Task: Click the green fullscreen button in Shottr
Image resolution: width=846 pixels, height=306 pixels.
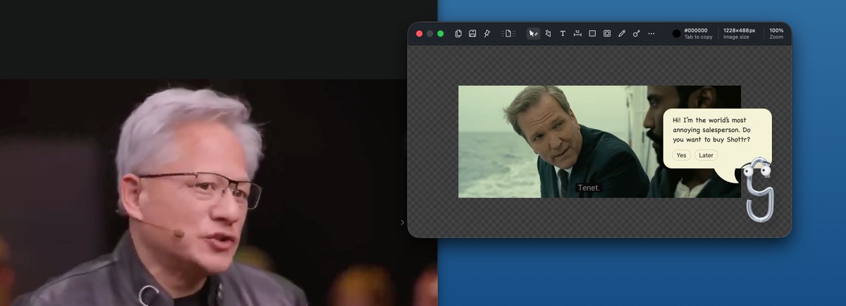Action: pyautogui.click(x=441, y=33)
